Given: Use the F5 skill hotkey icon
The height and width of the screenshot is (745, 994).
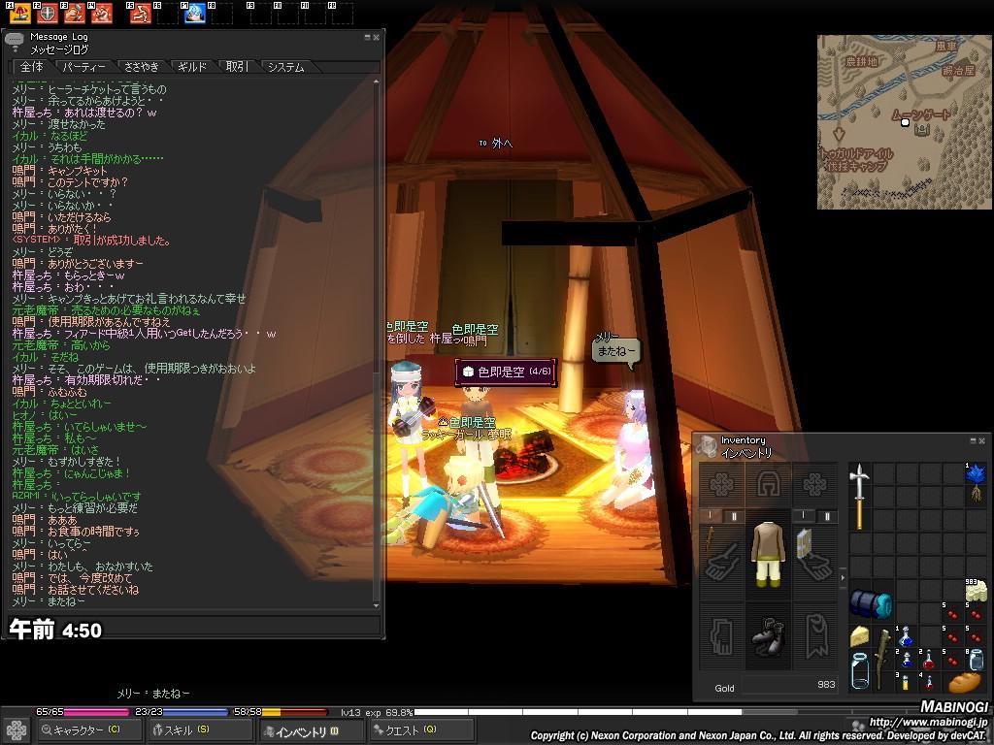Looking at the screenshot, I should tap(140, 13).
